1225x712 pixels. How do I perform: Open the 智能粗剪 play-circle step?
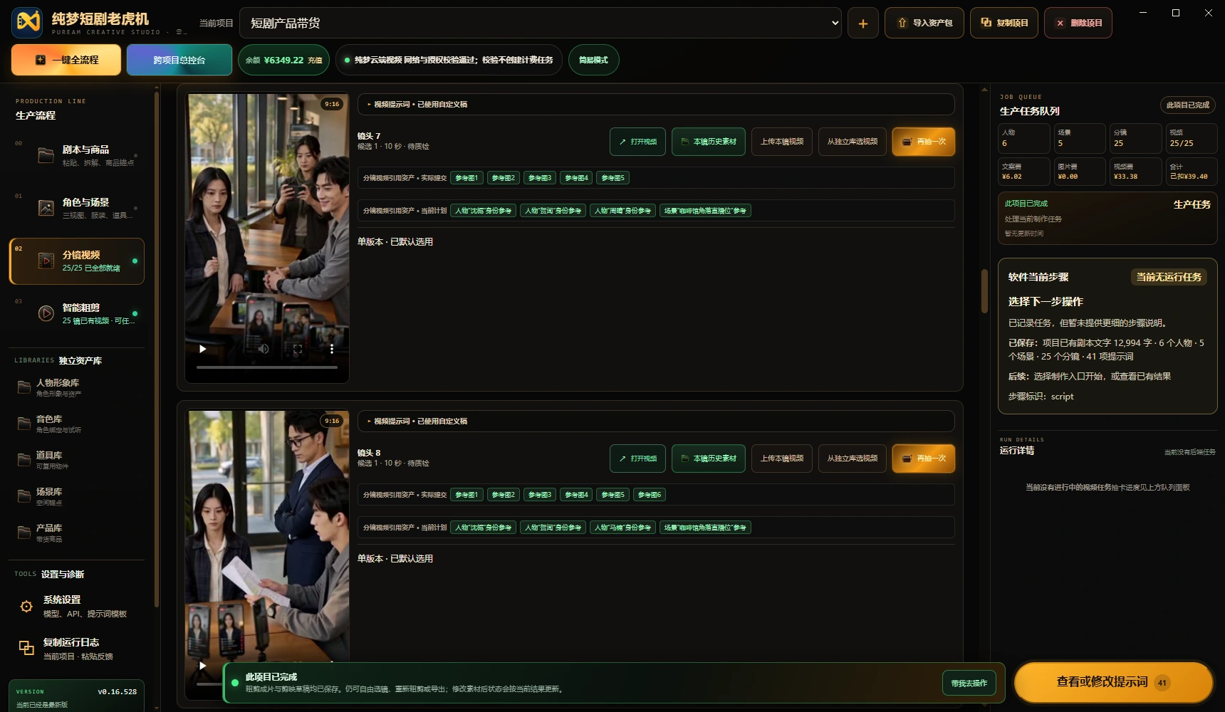coord(76,313)
